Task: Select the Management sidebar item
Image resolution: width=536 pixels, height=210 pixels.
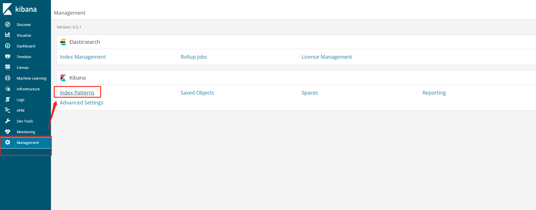Action: click(25, 143)
